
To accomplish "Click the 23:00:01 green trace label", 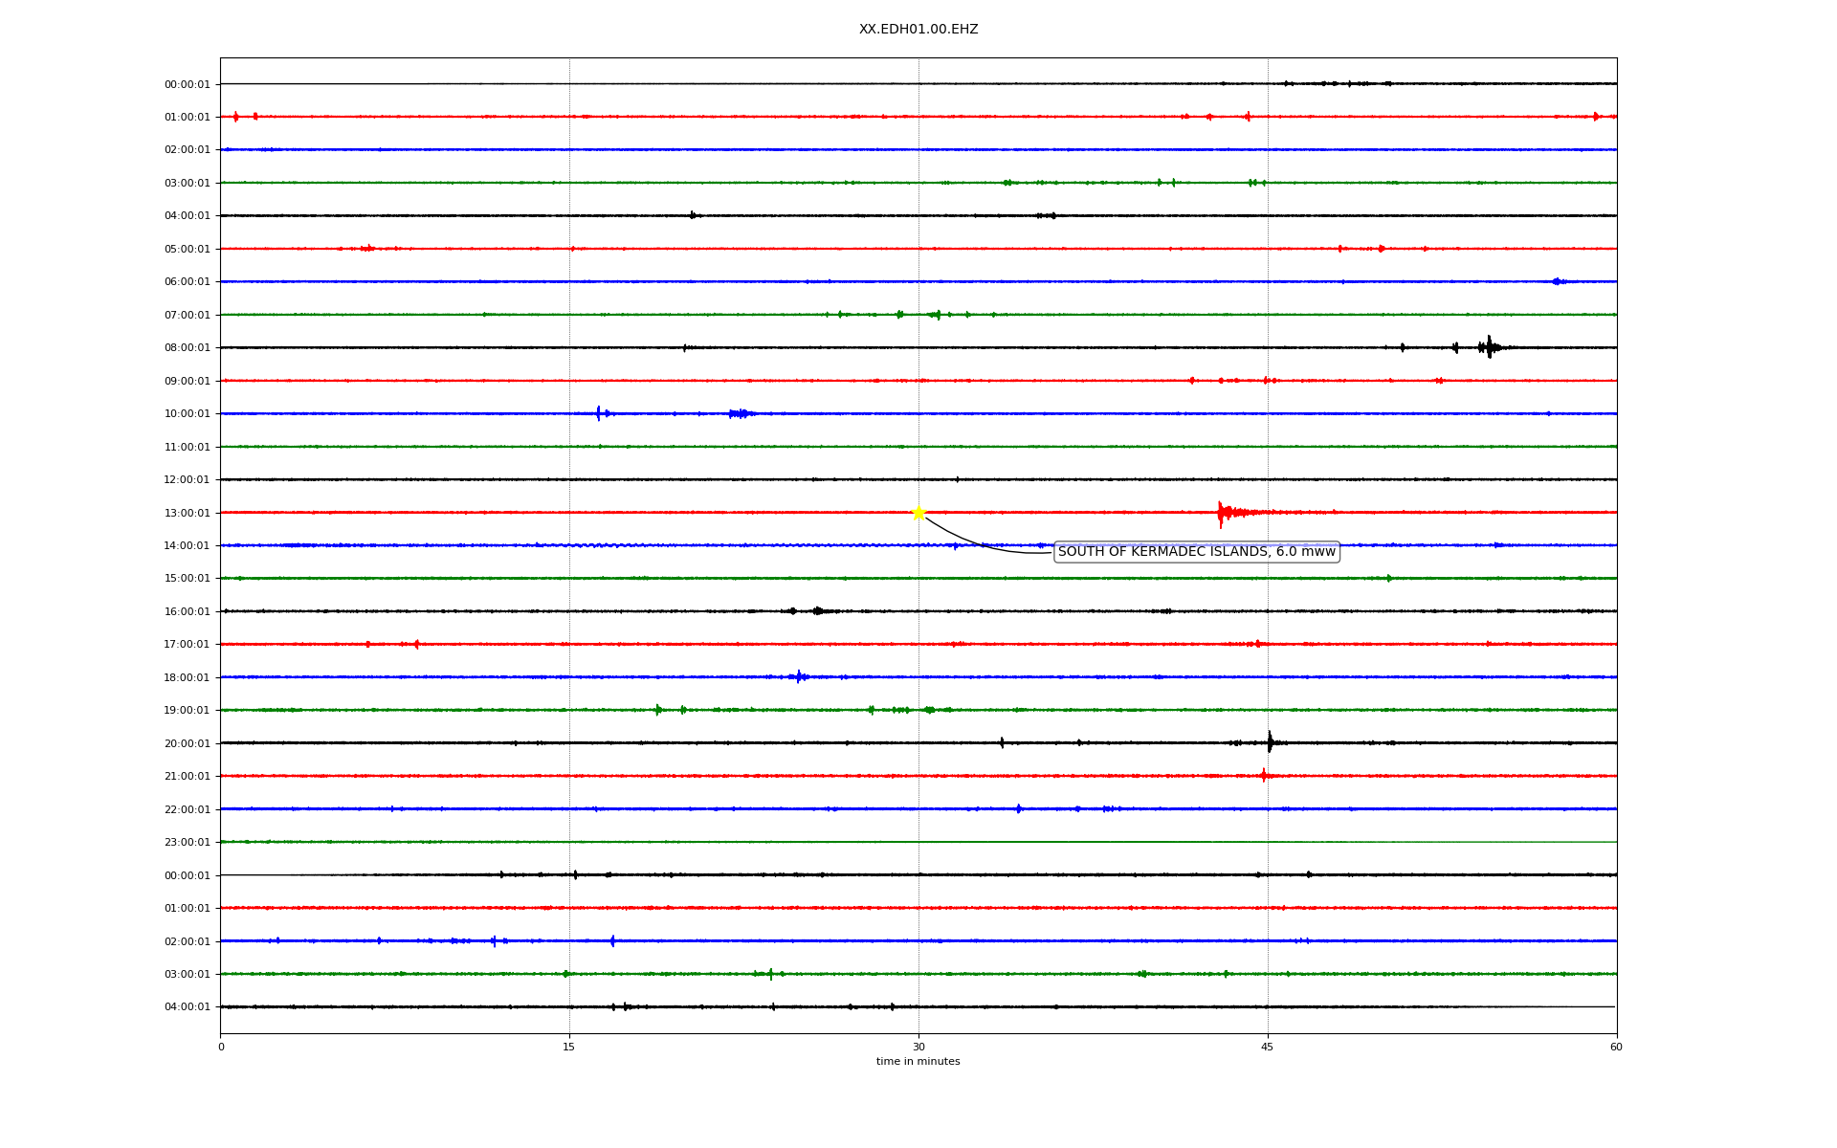I will pyautogui.click(x=187, y=843).
